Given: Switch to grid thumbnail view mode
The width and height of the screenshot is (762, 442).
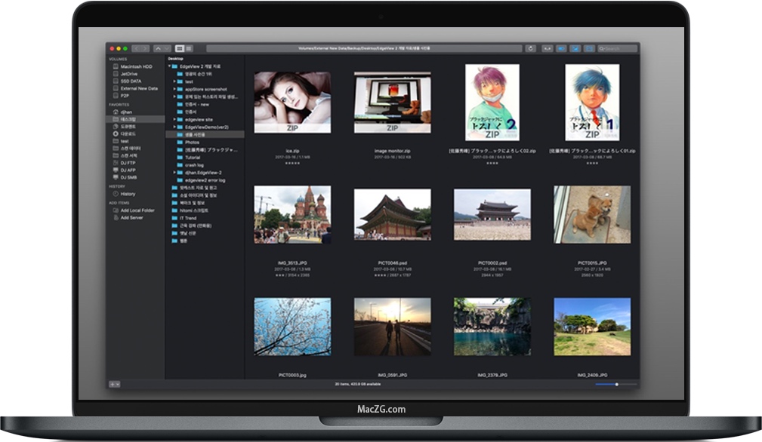Looking at the screenshot, I should (180, 48).
